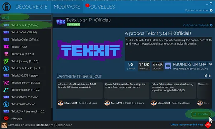The width and height of the screenshot is (215, 129).
Task: Select Tekxit Evolution [1.12.2] modpack
Action: [26, 90]
